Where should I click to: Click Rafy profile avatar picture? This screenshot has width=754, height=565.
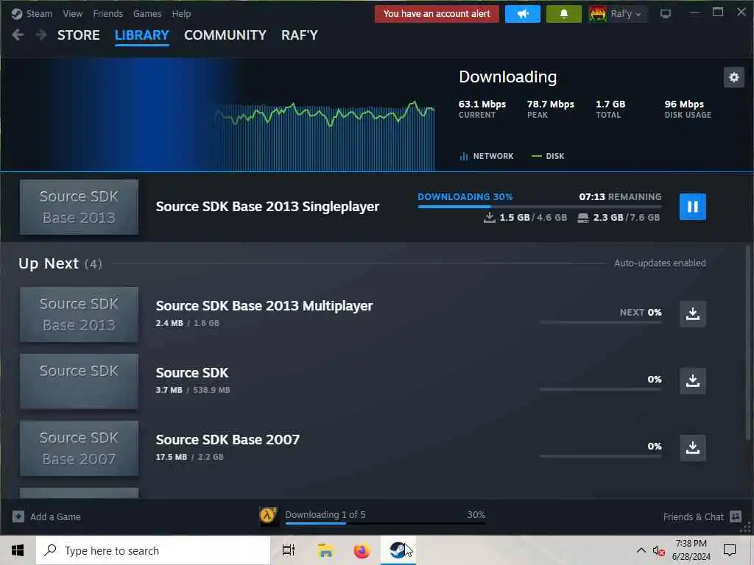click(597, 14)
